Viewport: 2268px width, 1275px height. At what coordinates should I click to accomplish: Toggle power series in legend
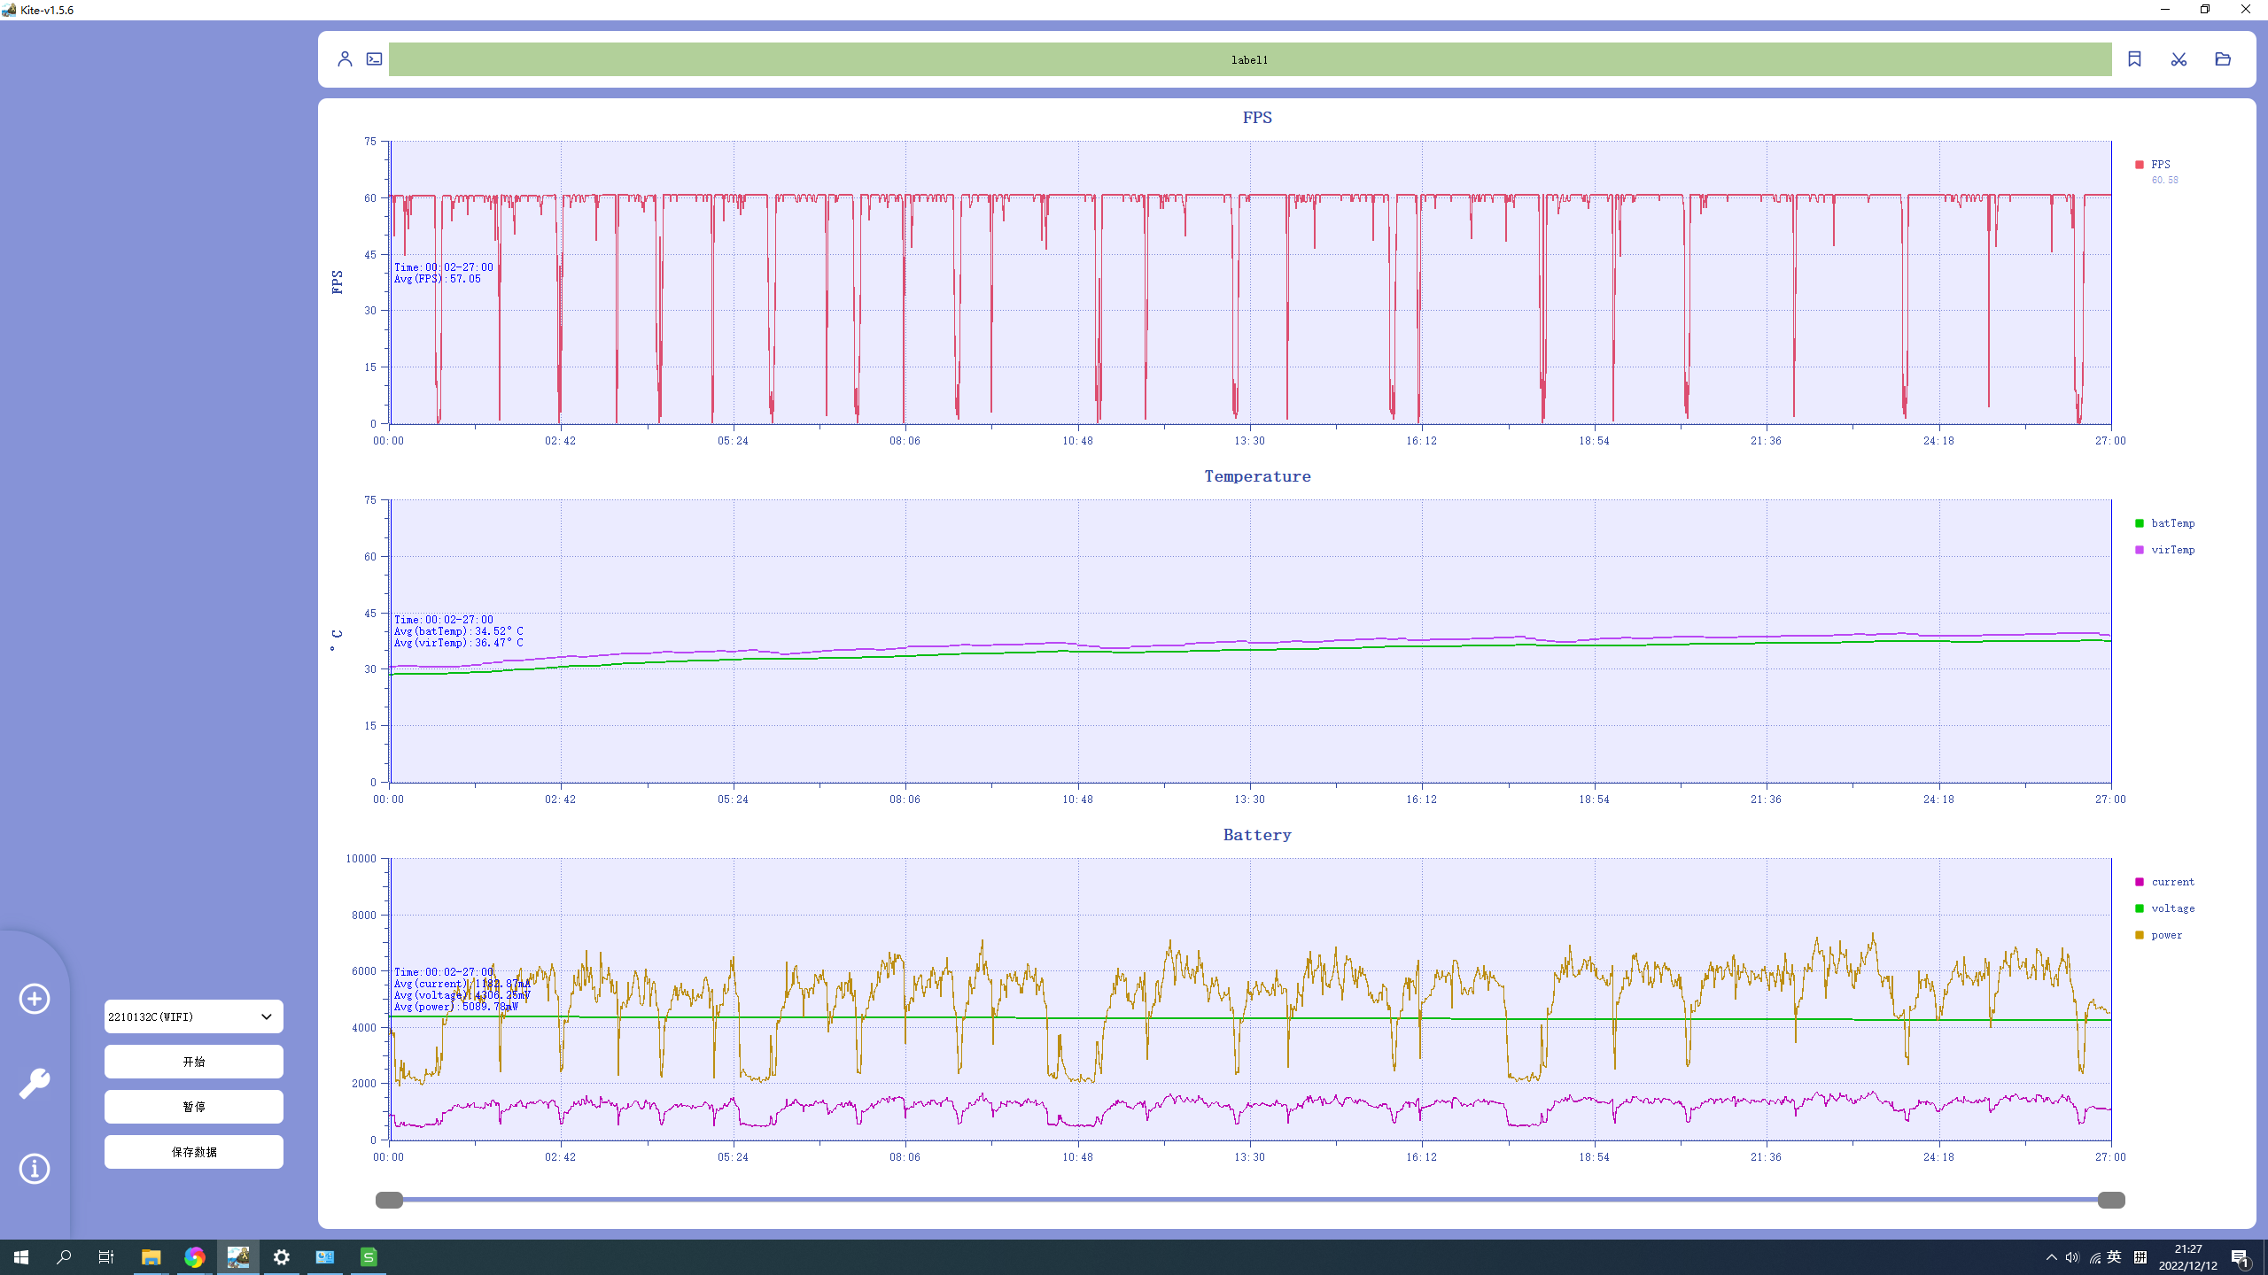pyautogui.click(x=2159, y=935)
